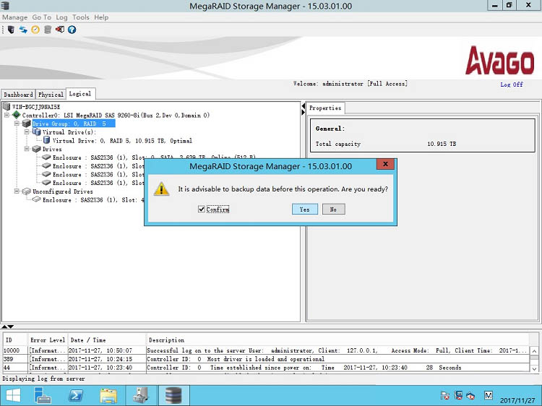The width and height of the screenshot is (542, 406).
Task: Open the Windows Start button
Action: pyautogui.click(x=13, y=396)
